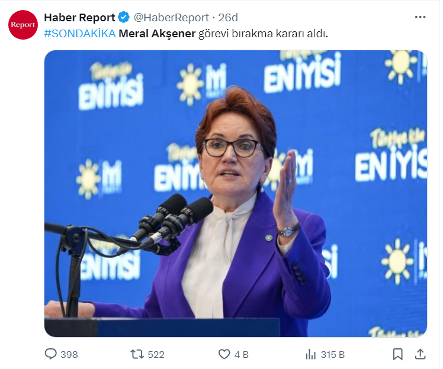Image resolution: width=443 pixels, height=369 pixels.
Task: Click the reply speech bubble icon
Action: pyautogui.click(x=51, y=354)
